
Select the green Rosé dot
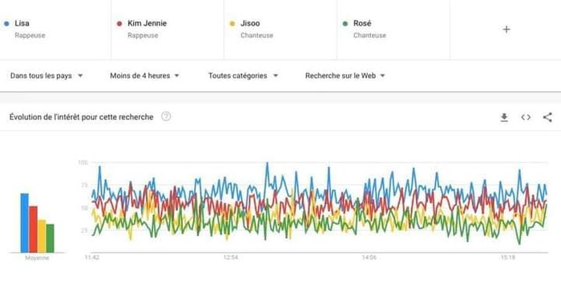coord(345,23)
